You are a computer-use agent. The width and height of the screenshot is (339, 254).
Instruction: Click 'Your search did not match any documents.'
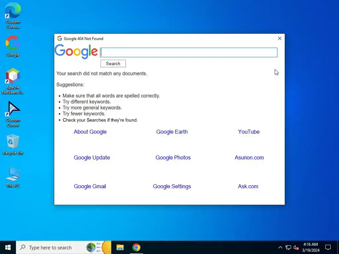point(102,73)
